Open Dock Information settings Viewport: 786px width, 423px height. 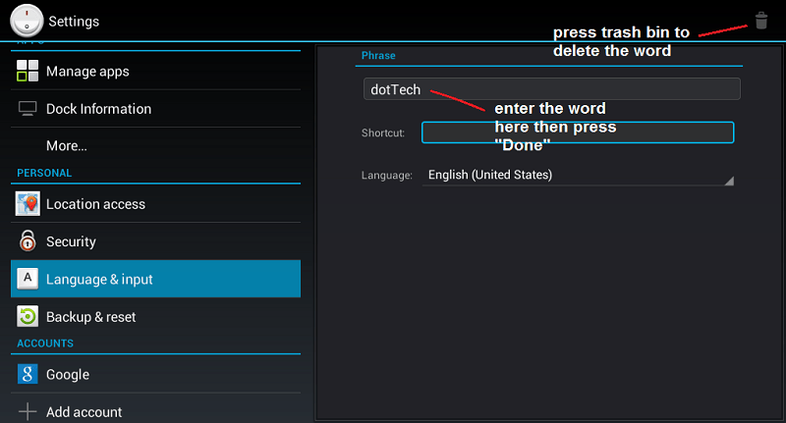[x=156, y=109]
